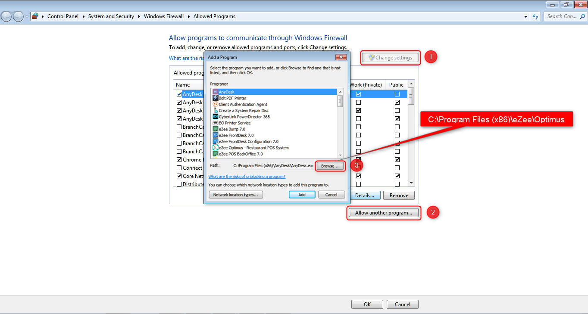Select the CyberLink PowerDirector 365 icon
The image size is (588, 314).
tap(216, 117)
